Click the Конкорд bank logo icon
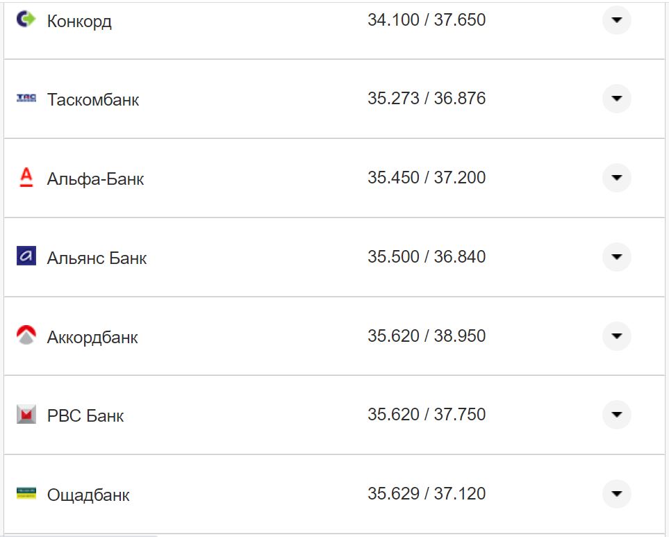 [26, 19]
